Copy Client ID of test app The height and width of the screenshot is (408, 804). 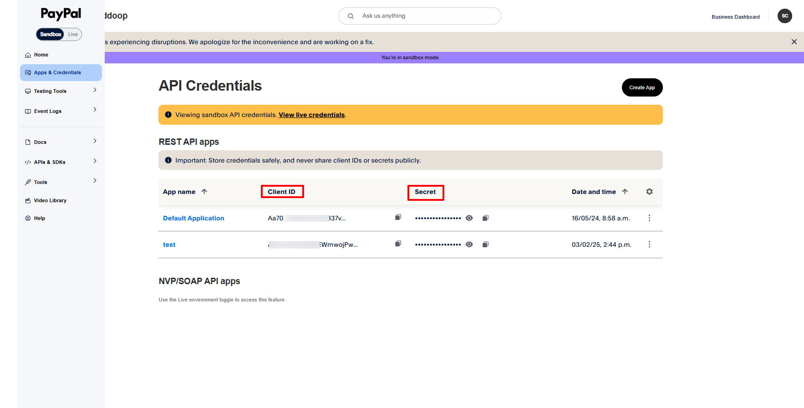click(x=398, y=244)
